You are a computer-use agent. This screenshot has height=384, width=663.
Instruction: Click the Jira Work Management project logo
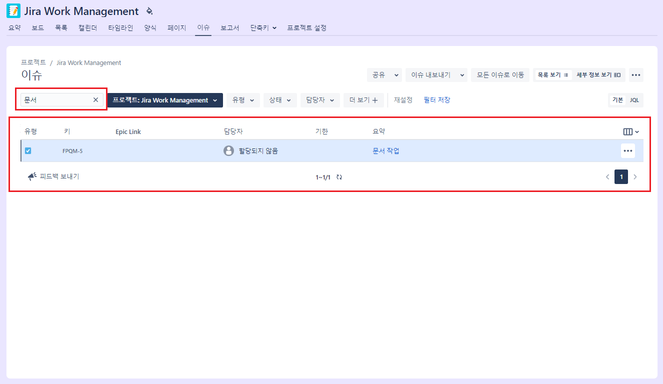click(x=13, y=11)
